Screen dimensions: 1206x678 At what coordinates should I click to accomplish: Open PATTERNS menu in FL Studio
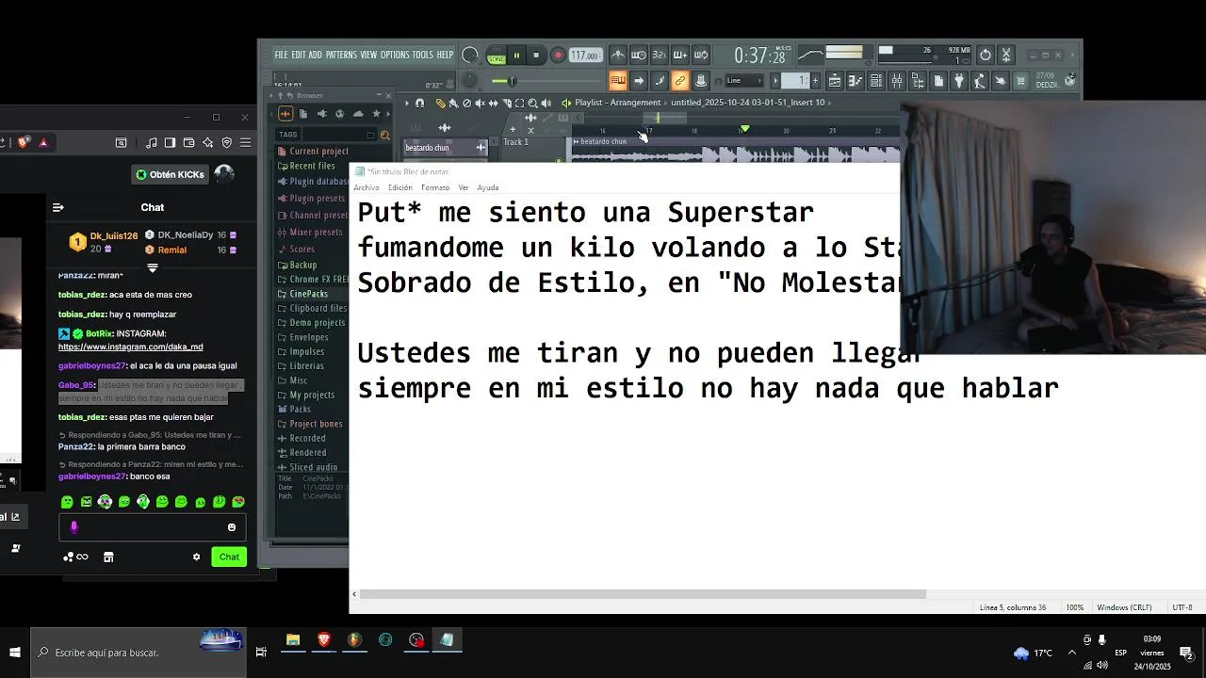coord(341,55)
